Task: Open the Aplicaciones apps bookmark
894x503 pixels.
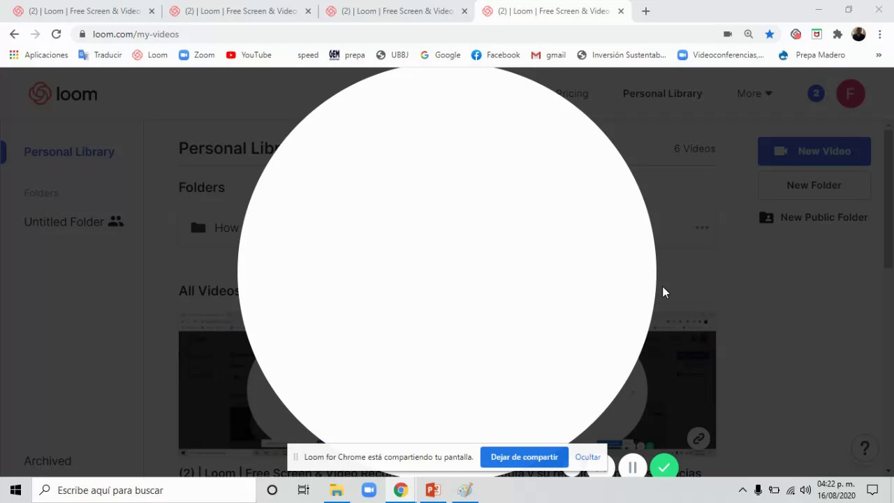Action: click(x=38, y=55)
